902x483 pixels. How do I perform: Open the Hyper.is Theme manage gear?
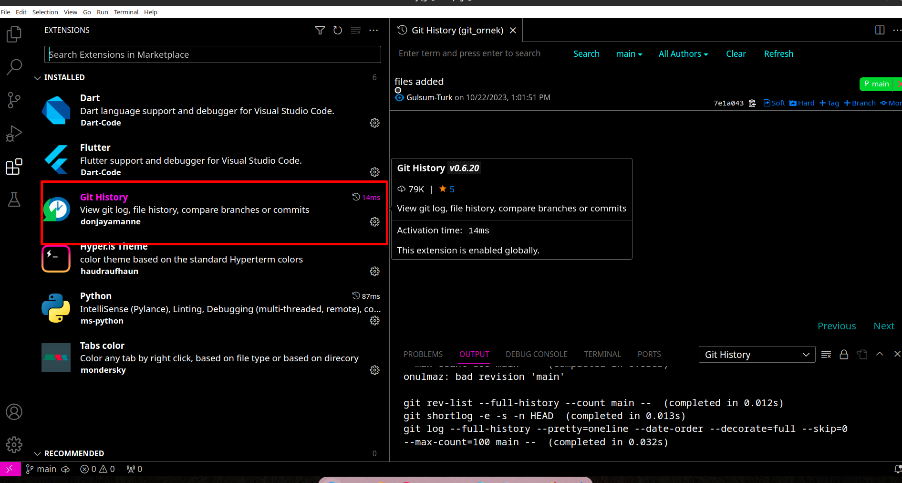tap(375, 272)
